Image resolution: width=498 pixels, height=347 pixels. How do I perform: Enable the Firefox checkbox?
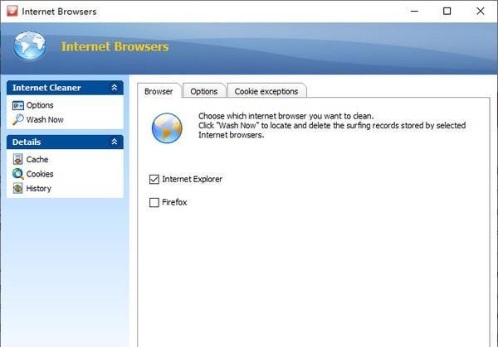coord(154,202)
